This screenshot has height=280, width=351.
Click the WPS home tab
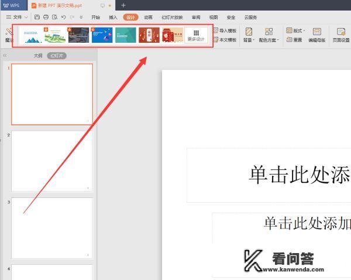pos(13,5)
